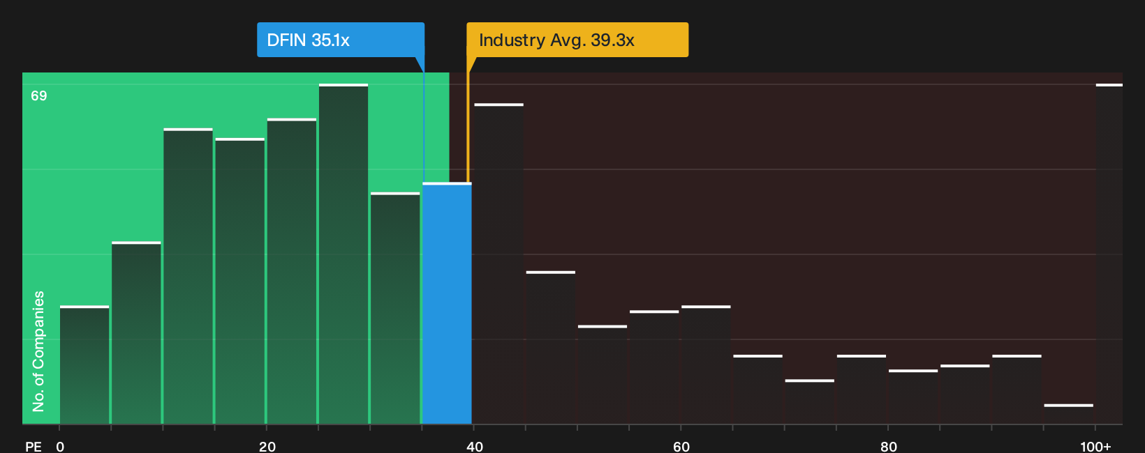The width and height of the screenshot is (1145, 453).
Task: Select the shortest bar at PE 95-100
Action: point(1069,414)
